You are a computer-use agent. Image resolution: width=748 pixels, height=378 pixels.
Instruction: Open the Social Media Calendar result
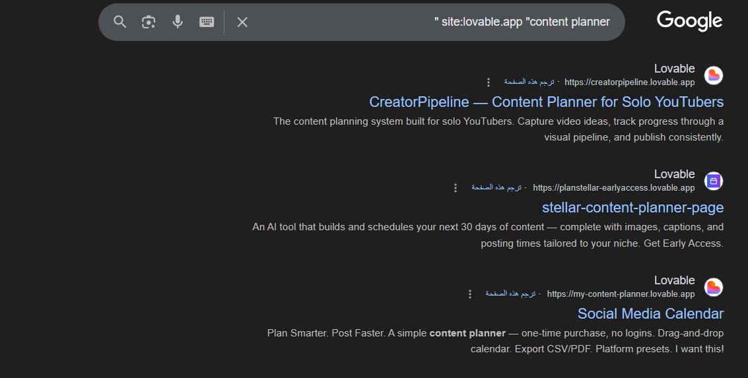click(651, 313)
